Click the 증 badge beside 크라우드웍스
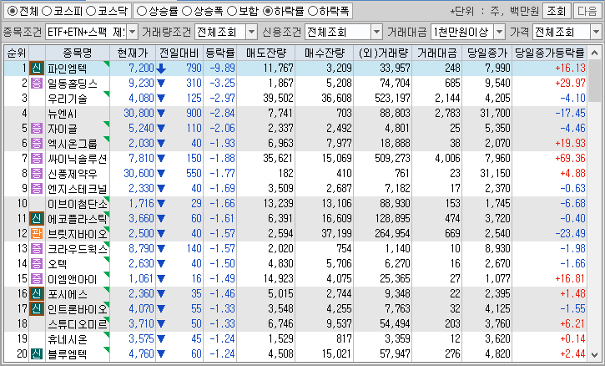The height and width of the screenshot is (366, 605). pos(37,249)
